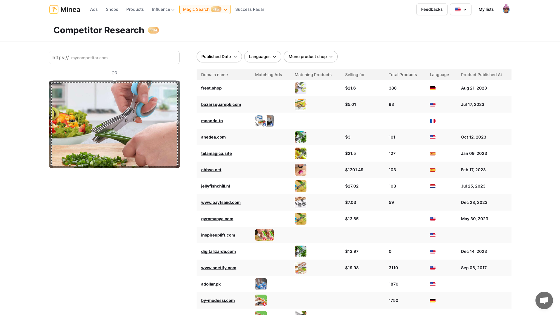
Task: Open the Magic Search menu
Action: point(205,9)
